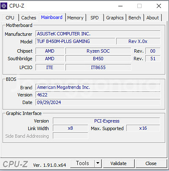
Task: Click the BIOS brand American Megatrends Inc.
Action: (98, 87)
